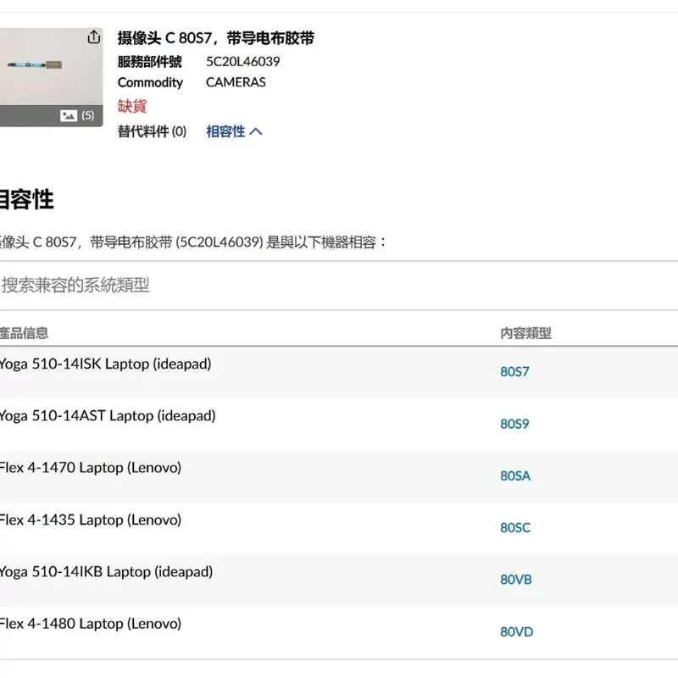Viewport: 678px width, 678px height.
Task: Select the Flex 4-1480 Laptop row text
Action: point(91,624)
